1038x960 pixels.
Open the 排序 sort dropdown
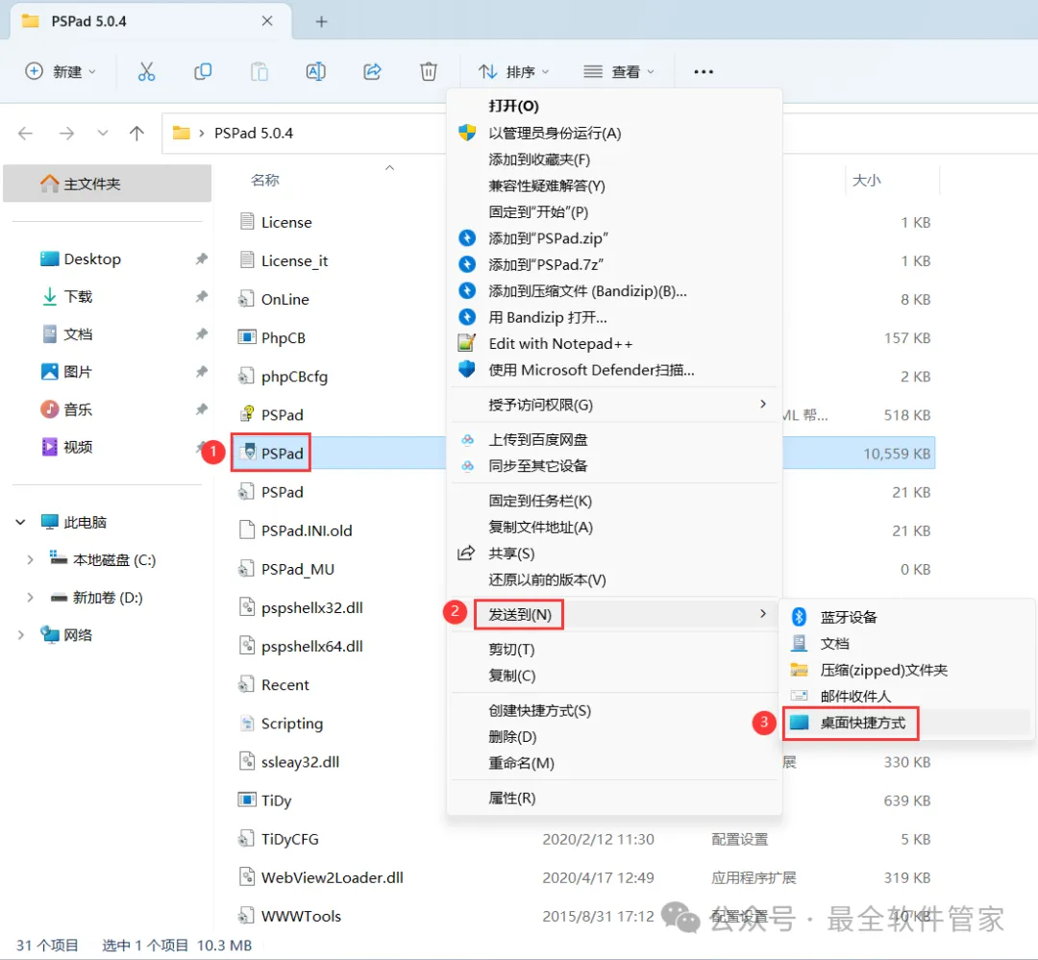point(513,71)
